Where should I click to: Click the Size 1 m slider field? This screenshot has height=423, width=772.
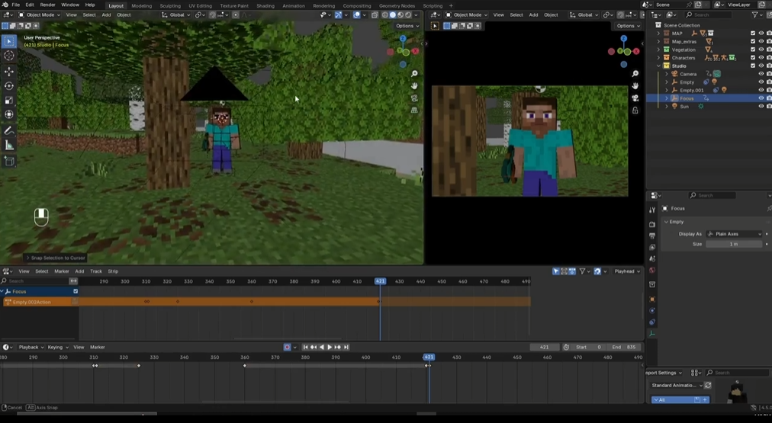[734, 244]
